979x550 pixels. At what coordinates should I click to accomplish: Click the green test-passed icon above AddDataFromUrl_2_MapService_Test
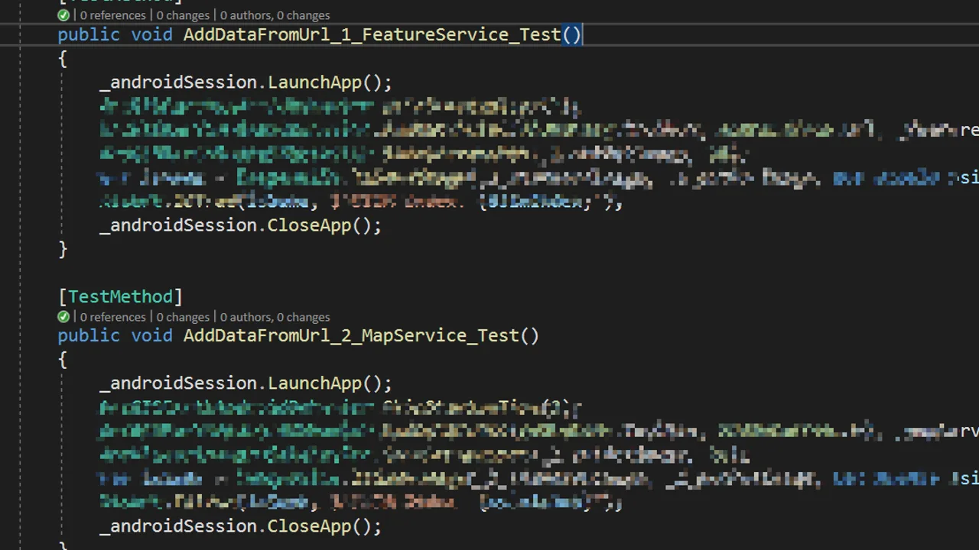[63, 317]
